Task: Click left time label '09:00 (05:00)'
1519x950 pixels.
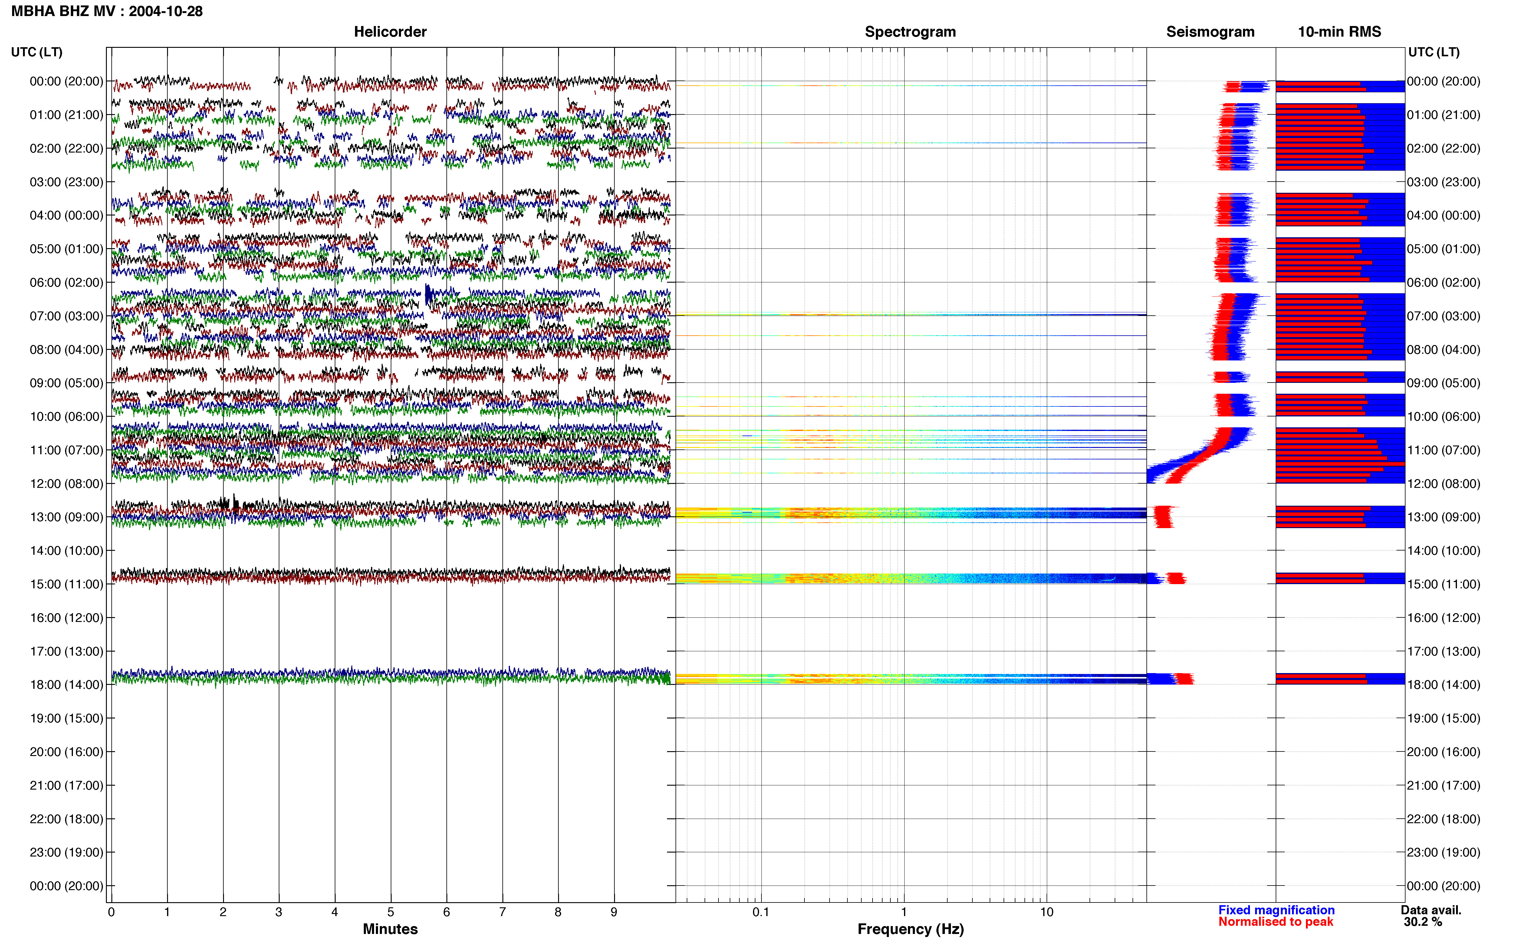Action: (x=67, y=383)
